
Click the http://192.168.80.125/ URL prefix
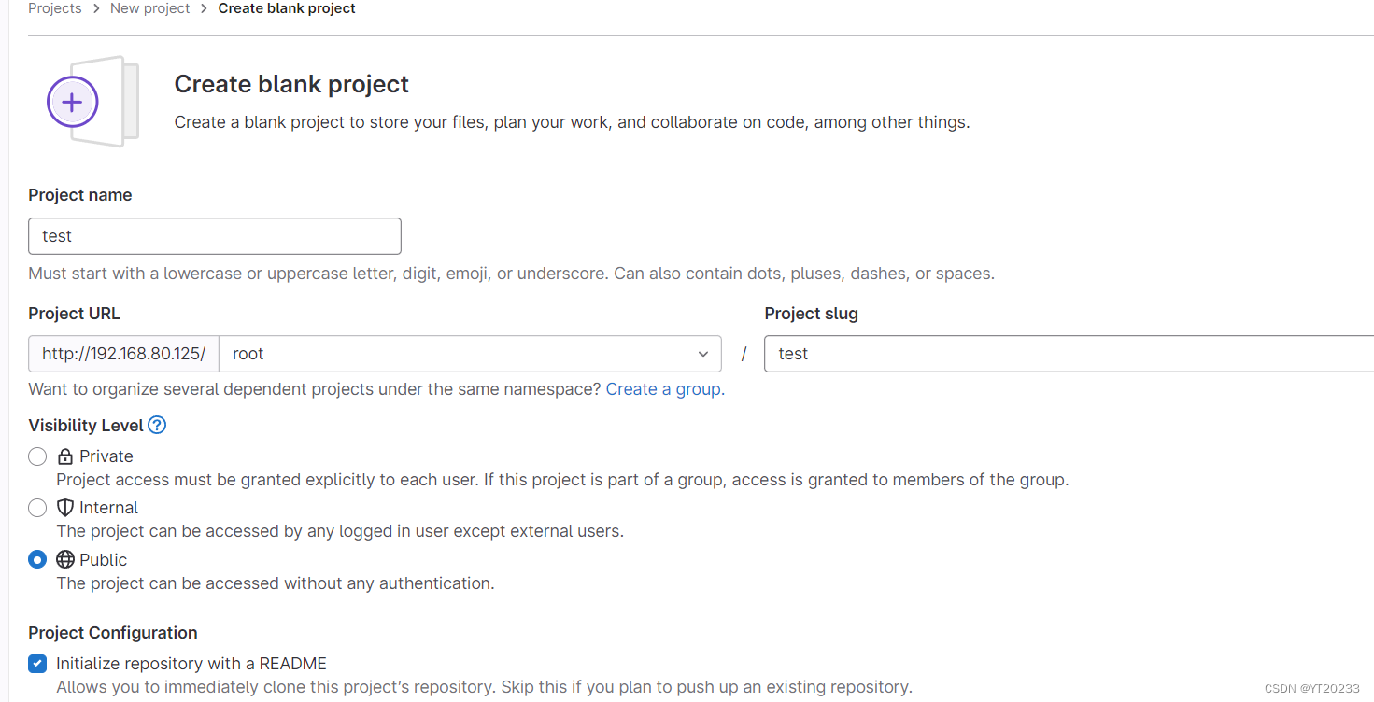[x=123, y=354]
